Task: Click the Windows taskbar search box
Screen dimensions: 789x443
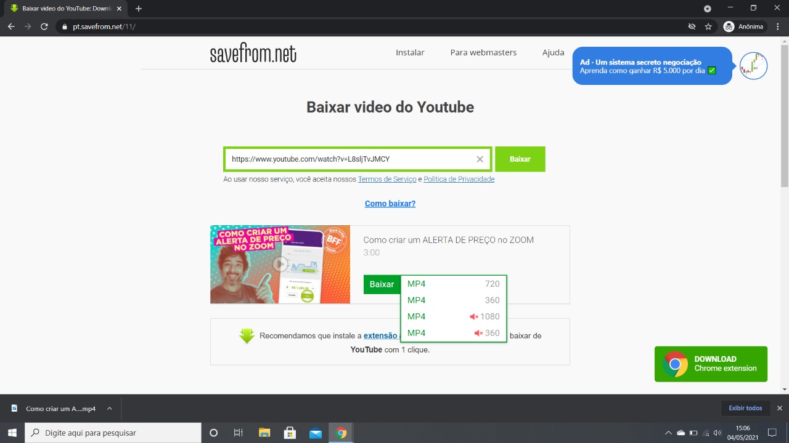Action: [x=113, y=433]
